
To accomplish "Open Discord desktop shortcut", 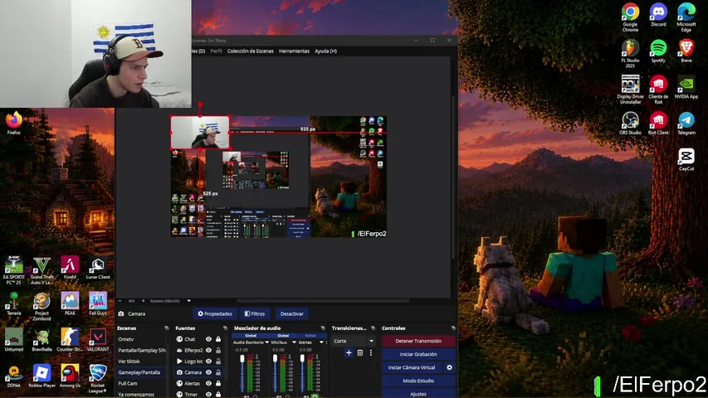I will (x=658, y=15).
